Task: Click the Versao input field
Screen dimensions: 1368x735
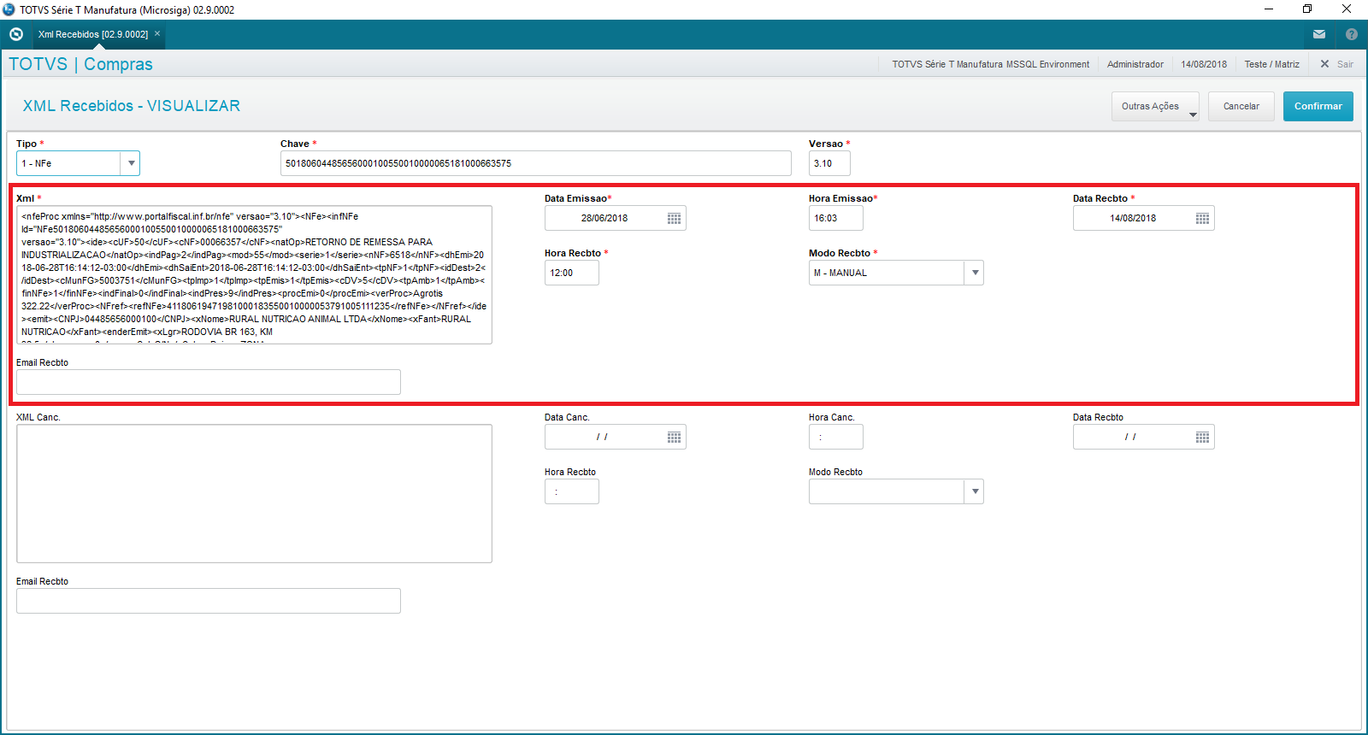Action: point(828,163)
